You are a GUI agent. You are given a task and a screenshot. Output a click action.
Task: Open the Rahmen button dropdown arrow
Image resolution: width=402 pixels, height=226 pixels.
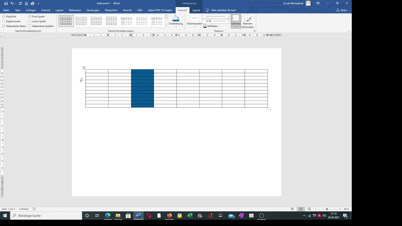236,27
